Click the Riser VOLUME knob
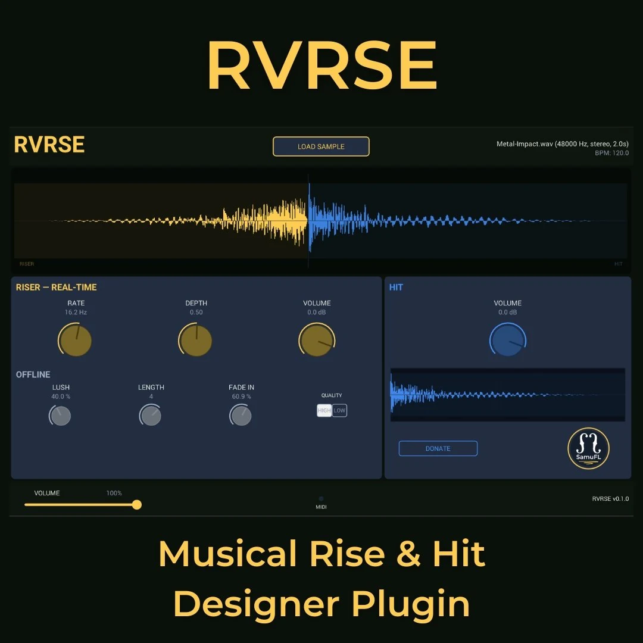This screenshot has height=643, width=643. [317, 339]
